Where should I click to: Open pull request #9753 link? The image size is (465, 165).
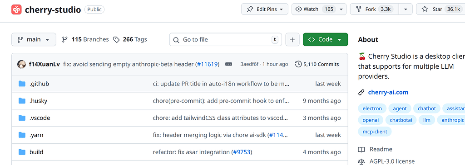pos(242,152)
